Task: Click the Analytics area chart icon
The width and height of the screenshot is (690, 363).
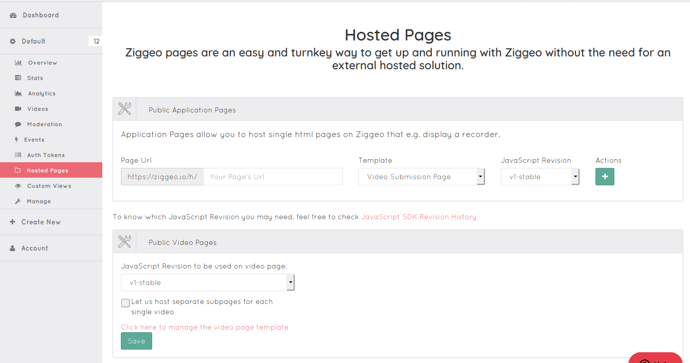Action: [x=18, y=93]
